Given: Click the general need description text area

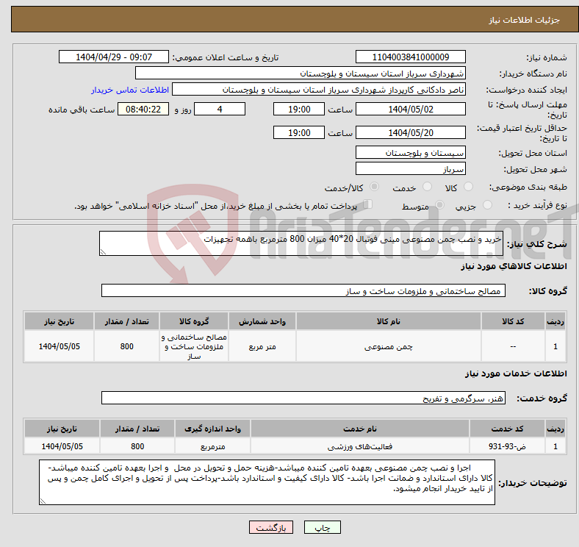Looking at the screenshot, I should click(301, 243).
